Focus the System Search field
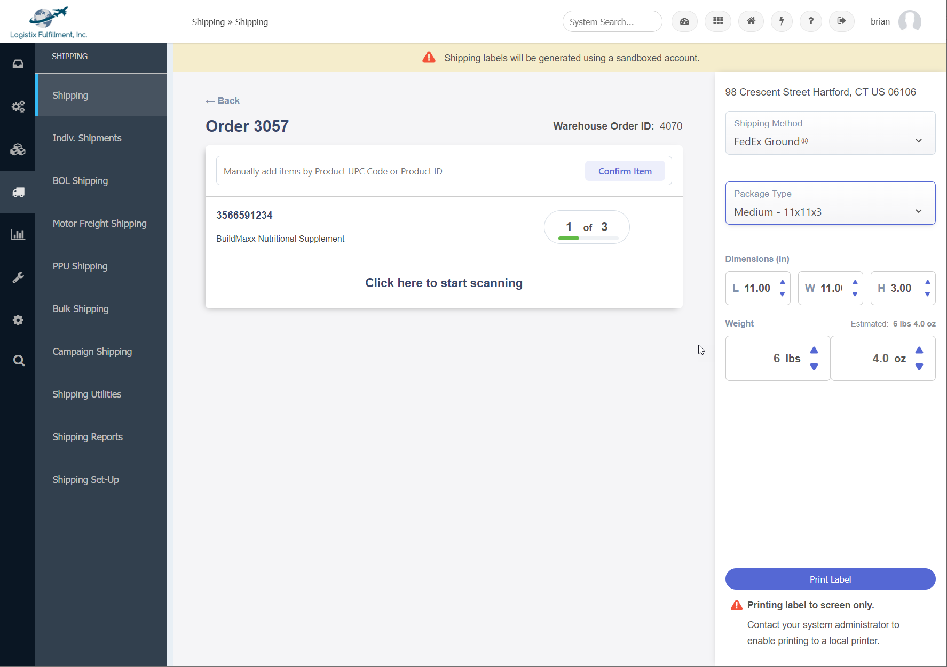947x667 pixels. coord(612,21)
